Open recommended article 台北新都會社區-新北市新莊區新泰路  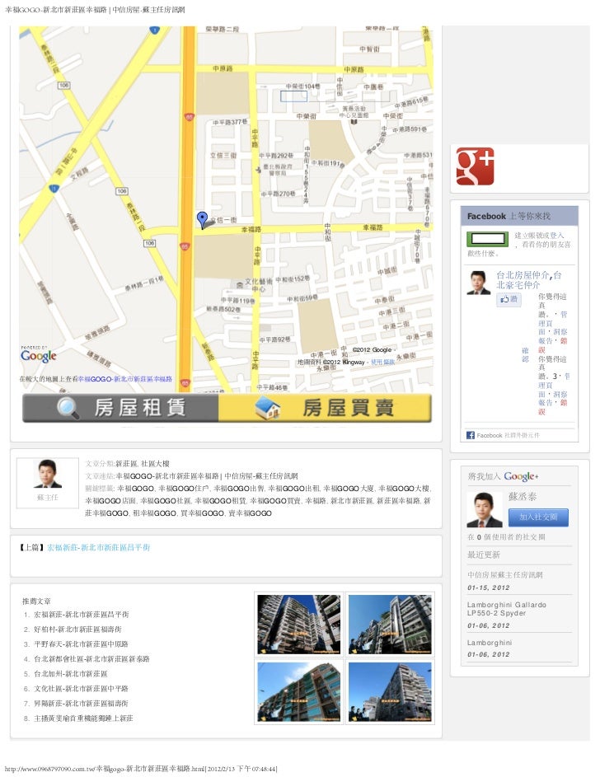point(91,659)
